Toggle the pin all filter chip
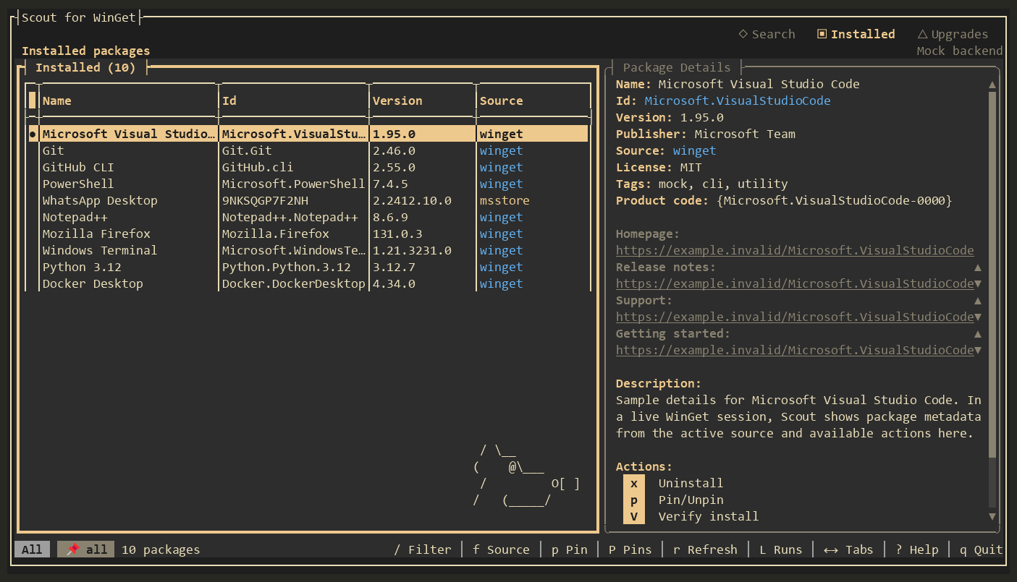Screen dimensions: 1017x582 [x=86, y=549]
